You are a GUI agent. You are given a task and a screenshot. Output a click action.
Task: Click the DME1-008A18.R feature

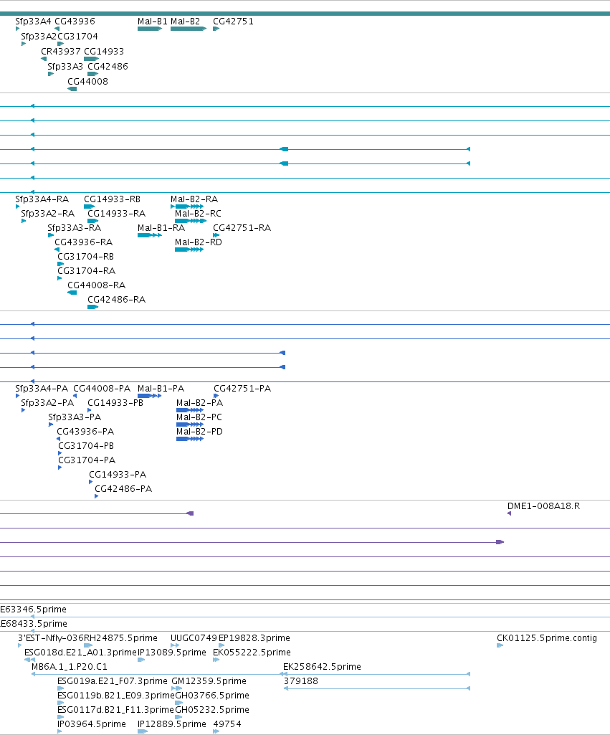509,513
